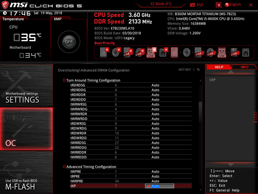Select the tRDWRDR row label
258x194 pixels.
[78, 133]
